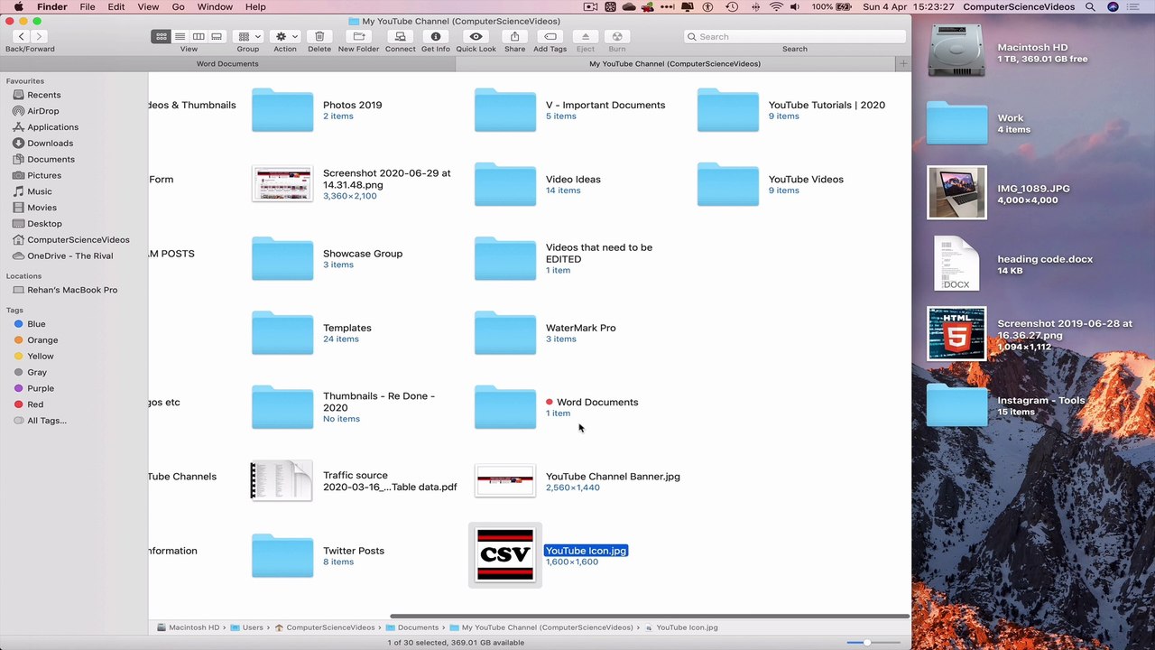
Task: Click the Connect toolbar icon
Action: [401, 36]
